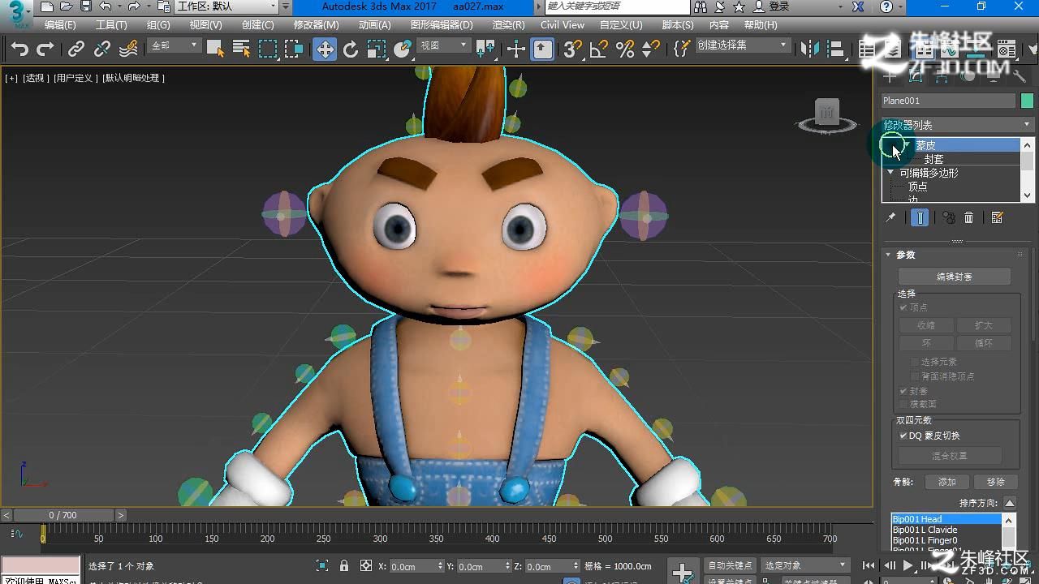Toggle the Keyboard Shortcut Override icon
The image size is (1039, 584).
click(543, 49)
